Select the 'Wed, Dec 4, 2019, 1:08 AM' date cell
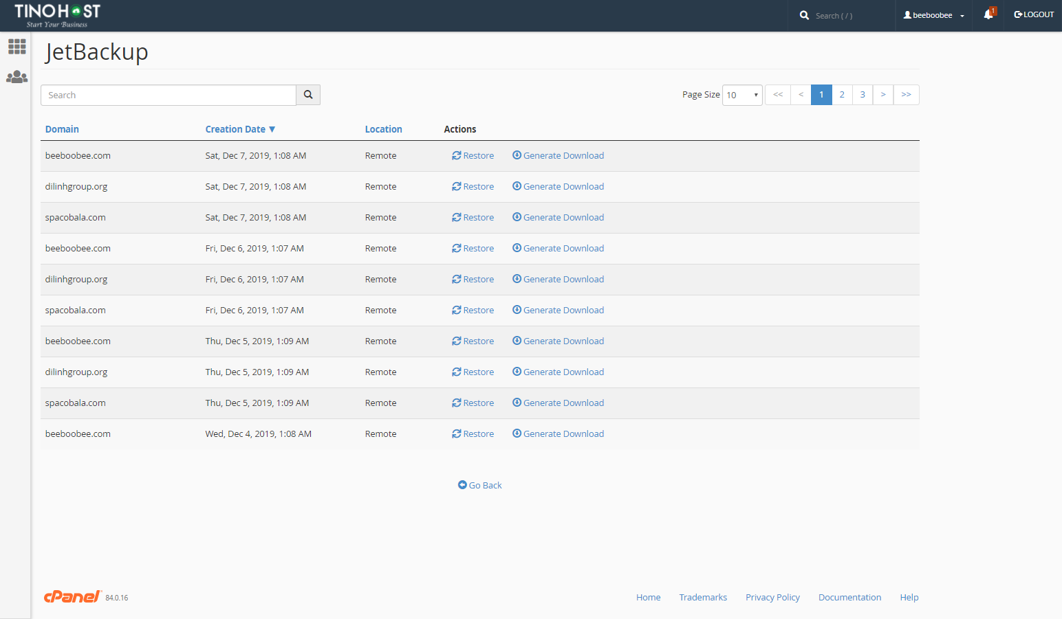 click(259, 434)
